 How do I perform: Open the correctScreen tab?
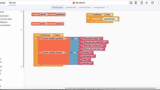pos(85,7)
